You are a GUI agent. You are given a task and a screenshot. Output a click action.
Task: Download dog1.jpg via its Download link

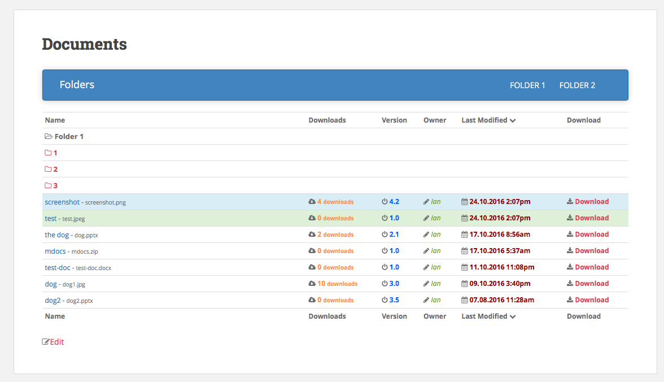592,284
